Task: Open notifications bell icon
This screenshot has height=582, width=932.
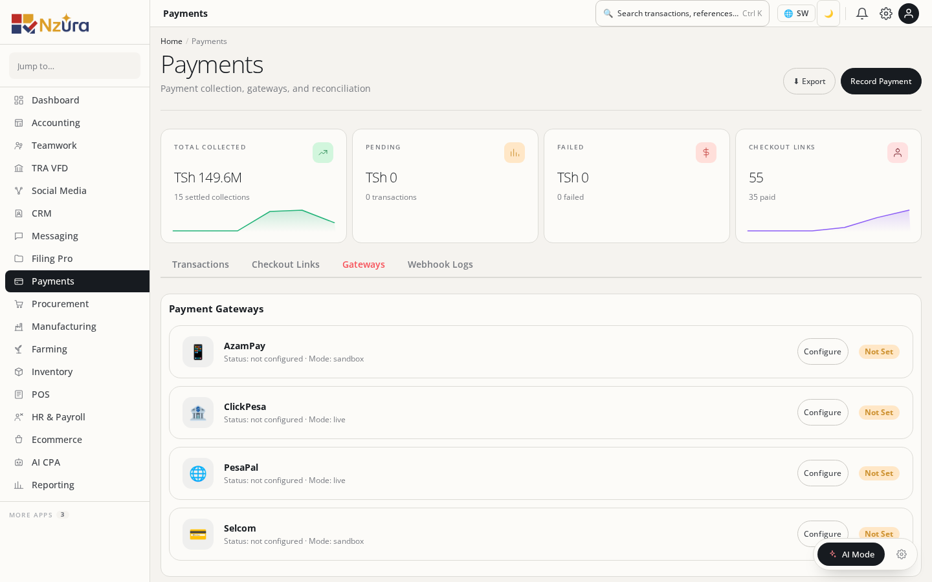Action: tap(862, 14)
